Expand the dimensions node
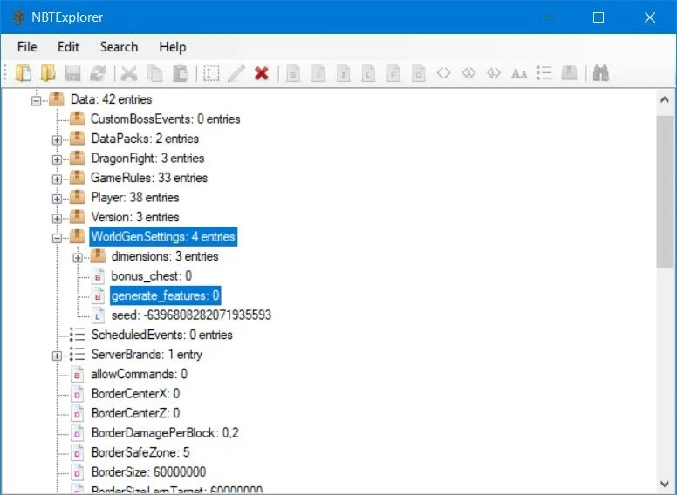The height and width of the screenshot is (495, 677). click(78, 258)
